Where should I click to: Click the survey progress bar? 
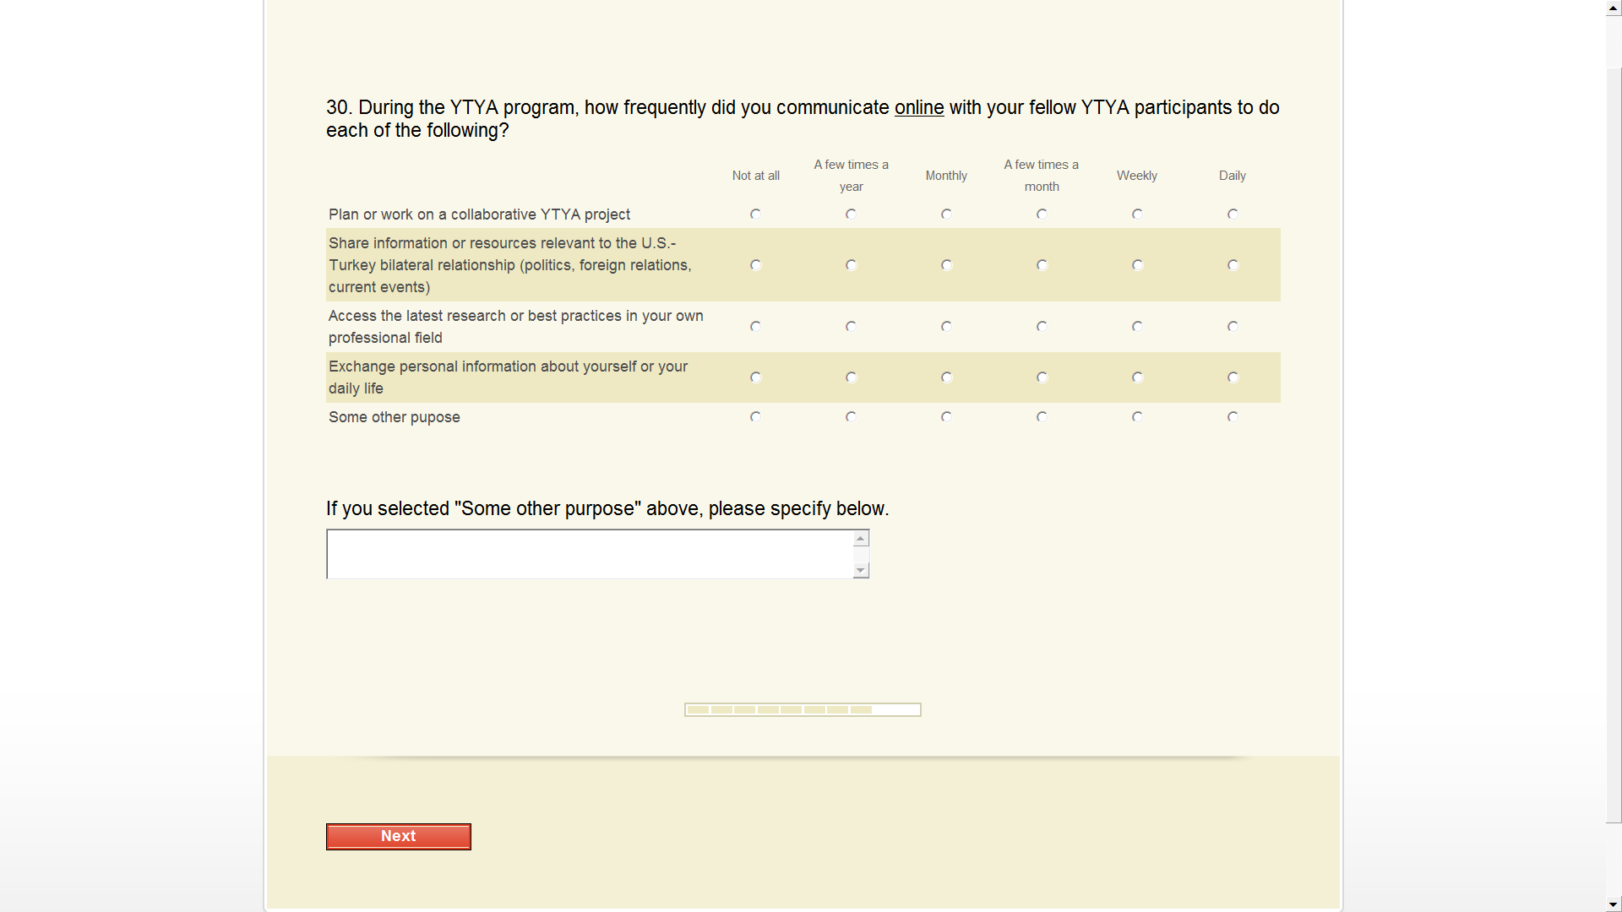coord(802,710)
